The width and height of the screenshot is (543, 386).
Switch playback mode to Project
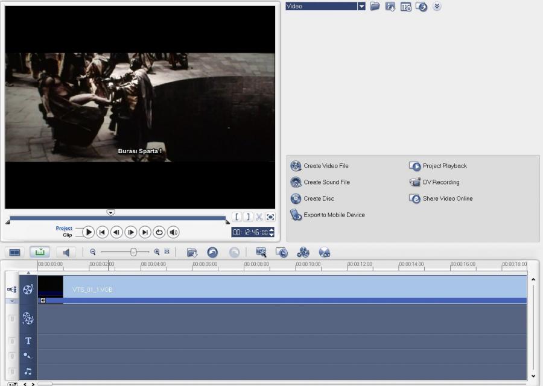64,228
